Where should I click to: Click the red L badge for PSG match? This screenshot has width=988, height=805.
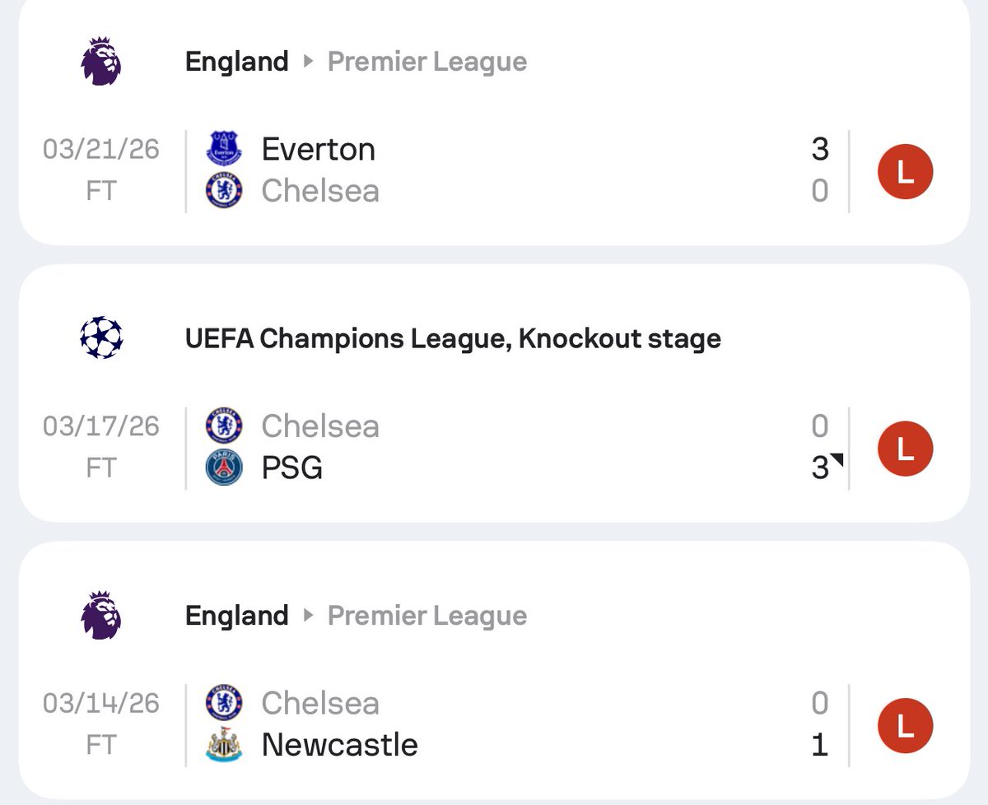(x=905, y=449)
